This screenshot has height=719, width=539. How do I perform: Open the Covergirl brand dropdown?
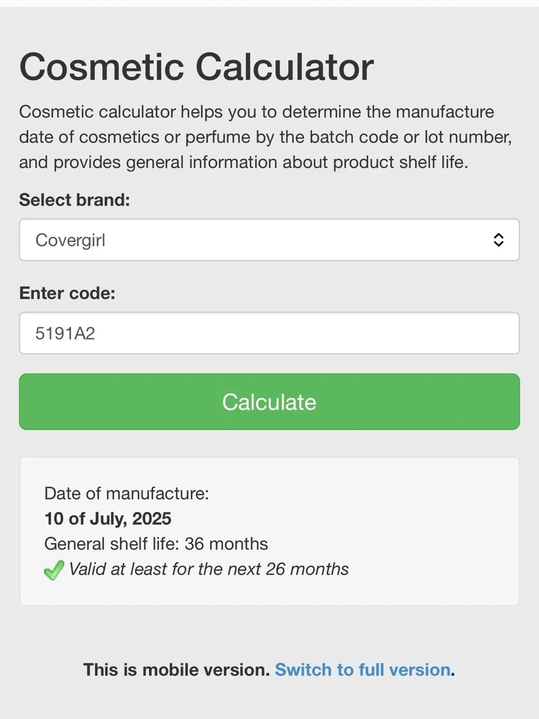click(x=269, y=240)
